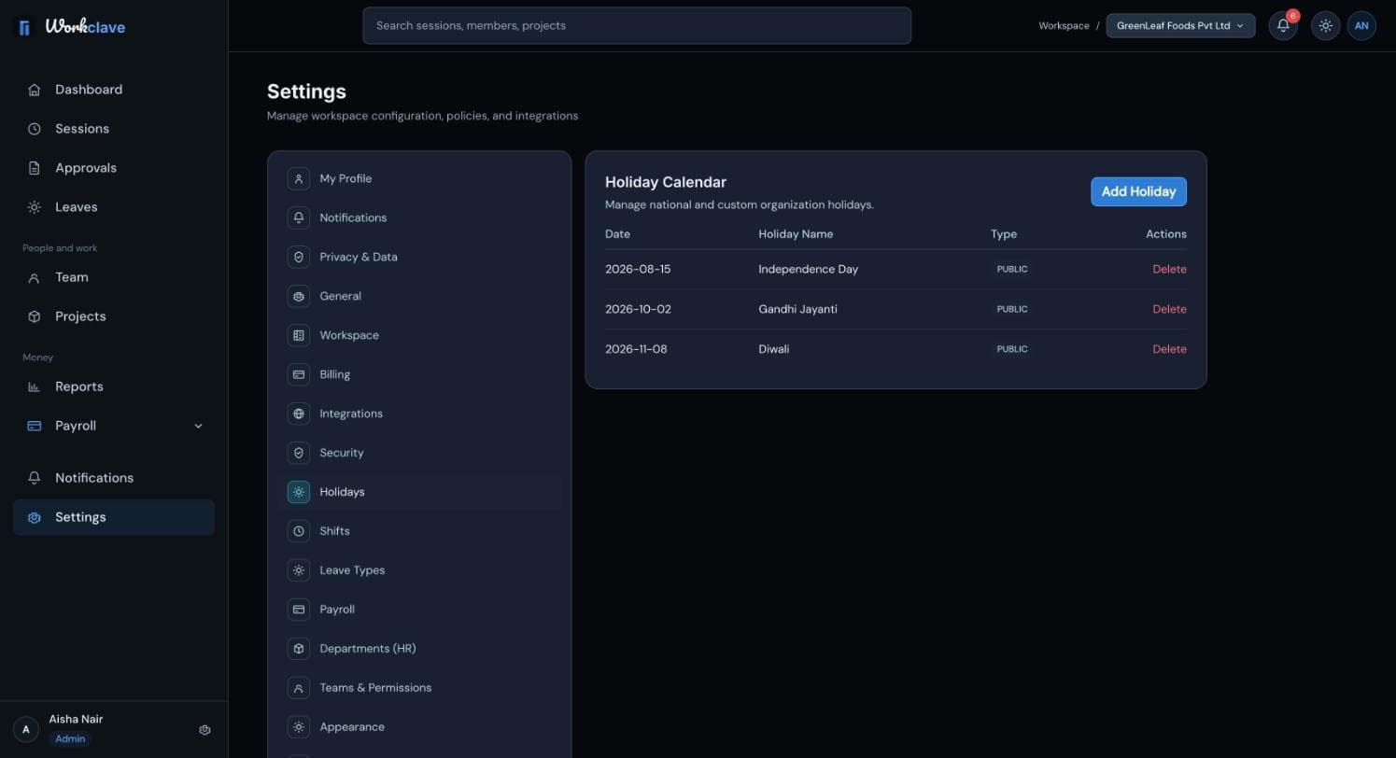This screenshot has width=1396, height=758.
Task: Click the Sessions clock icon
Action: click(35, 129)
